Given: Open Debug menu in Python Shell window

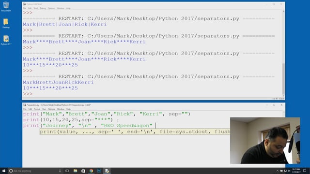Looking at the screenshot, I should tap(43, 8).
